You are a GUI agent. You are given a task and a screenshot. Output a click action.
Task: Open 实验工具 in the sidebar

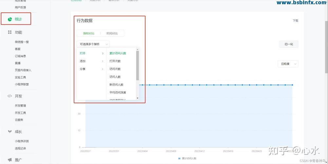pyautogui.click(x=20, y=77)
